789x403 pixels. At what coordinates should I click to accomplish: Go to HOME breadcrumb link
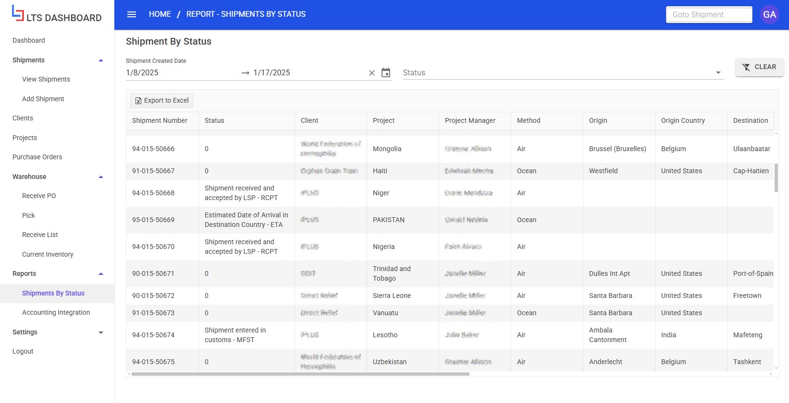point(160,14)
